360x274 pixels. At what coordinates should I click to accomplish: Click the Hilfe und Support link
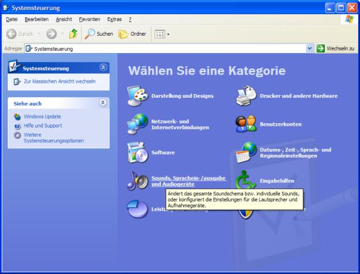point(42,126)
